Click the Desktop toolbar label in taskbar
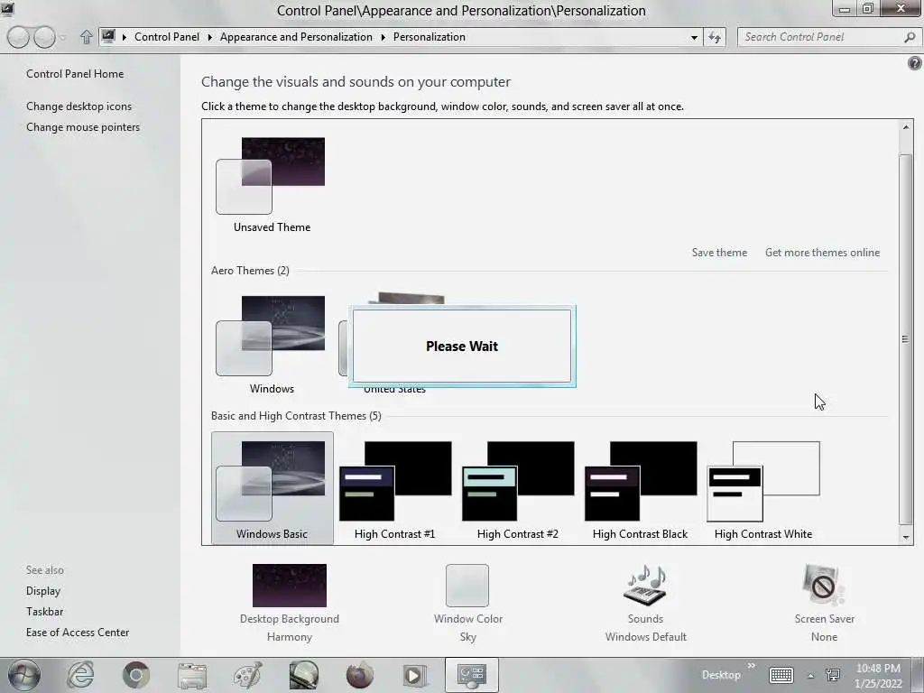The image size is (924, 693). tap(721, 675)
